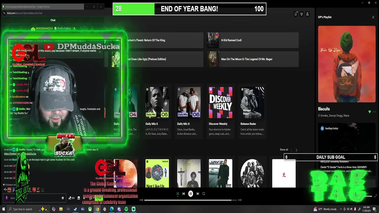Switch to Google Chrome in taskbar
The width and height of the screenshot is (379, 213).
tap(97, 209)
